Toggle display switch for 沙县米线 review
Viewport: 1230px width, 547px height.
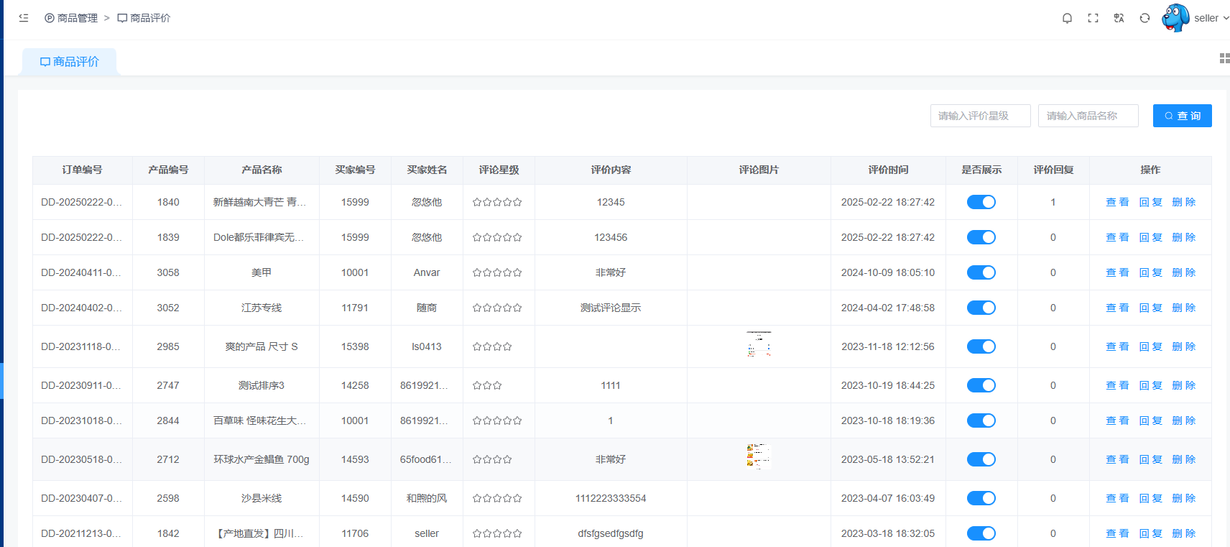[x=981, y=498]
